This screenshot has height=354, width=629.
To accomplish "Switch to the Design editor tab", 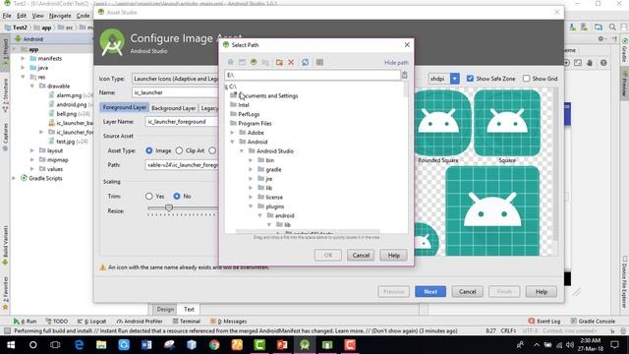I will click(165, 309).
